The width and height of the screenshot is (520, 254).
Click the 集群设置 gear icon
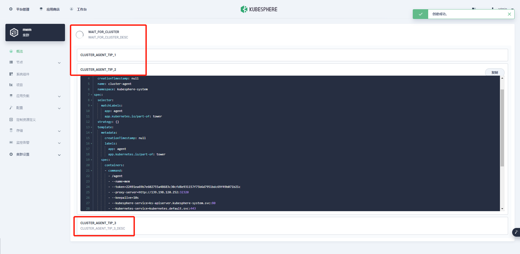coord(11,154)
